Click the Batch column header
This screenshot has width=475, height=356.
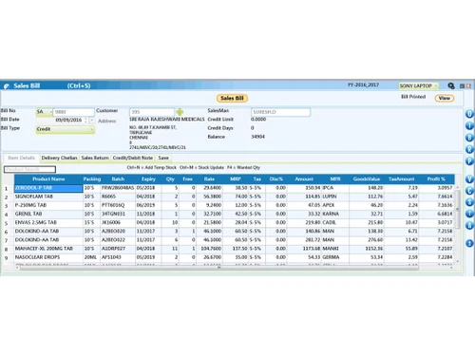[x=118, y=179]
